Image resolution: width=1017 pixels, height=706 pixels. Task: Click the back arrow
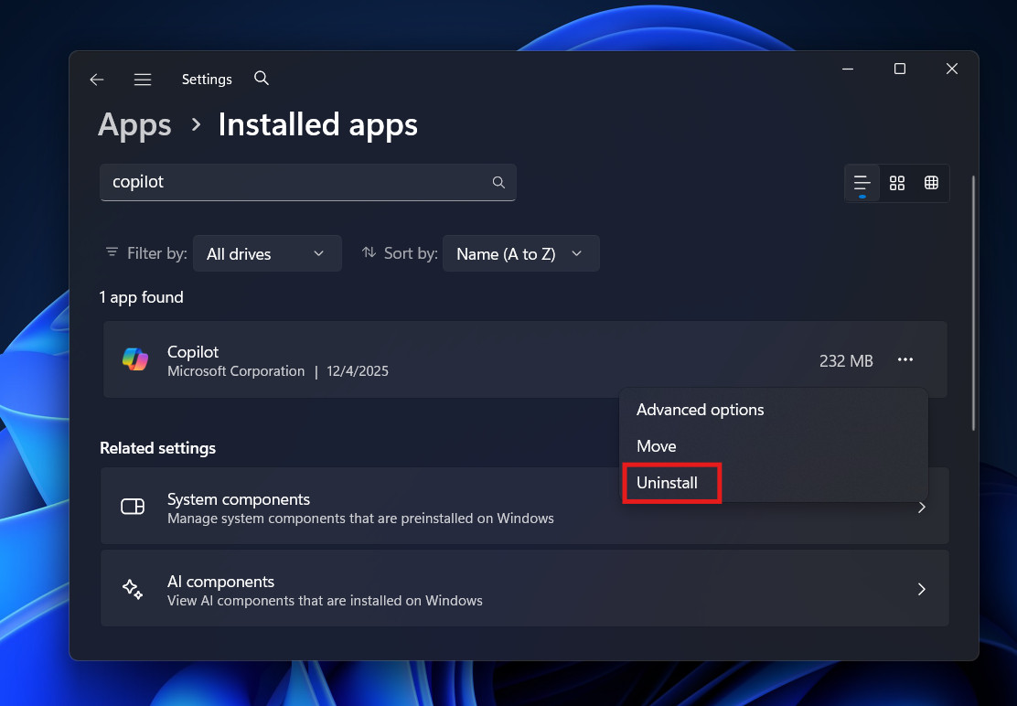click(96, 80)
